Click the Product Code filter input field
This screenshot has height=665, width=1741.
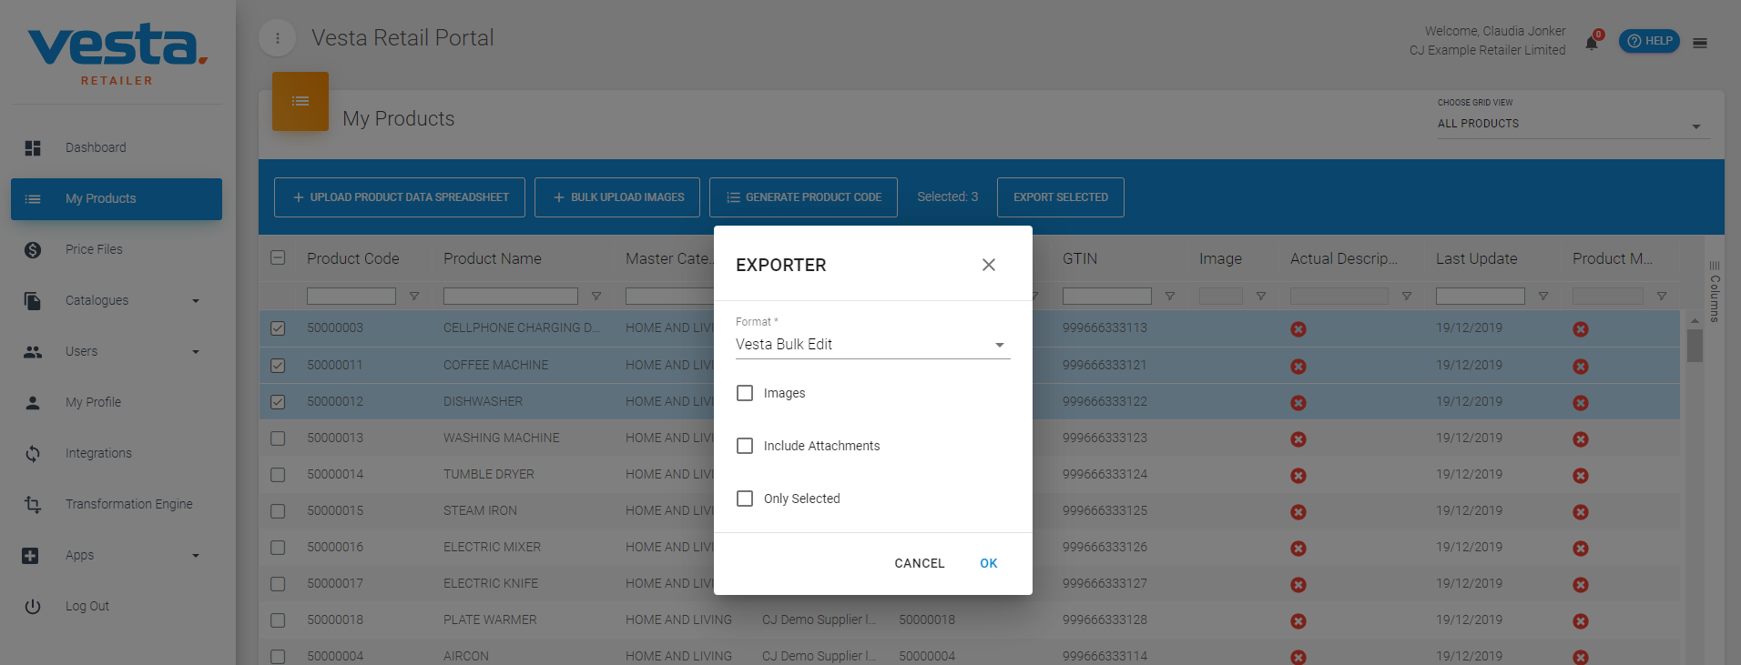pyautogui.click(x=351, y=296)
